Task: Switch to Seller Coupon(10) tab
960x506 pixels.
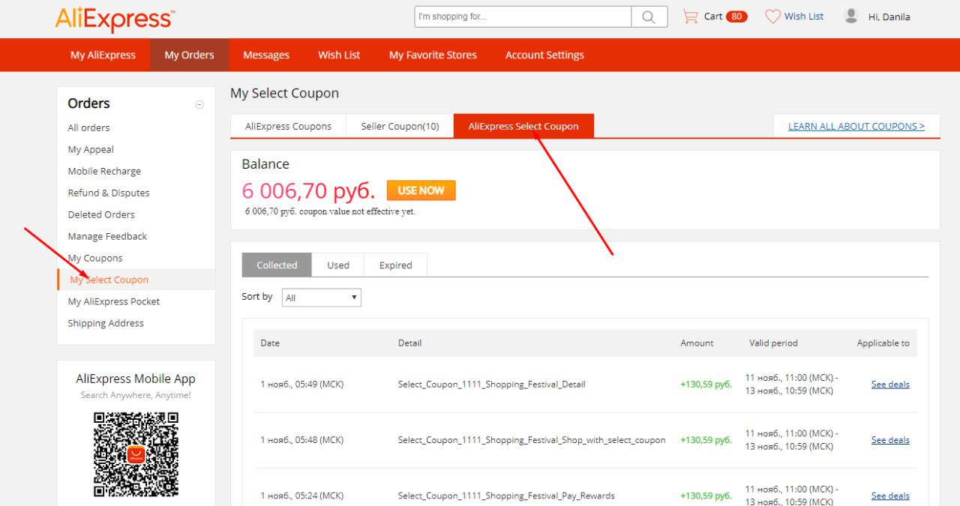Action: pyautogui.click(x=400, y=126)
